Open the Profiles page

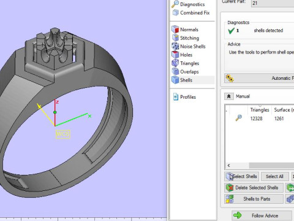click(184, 97)
